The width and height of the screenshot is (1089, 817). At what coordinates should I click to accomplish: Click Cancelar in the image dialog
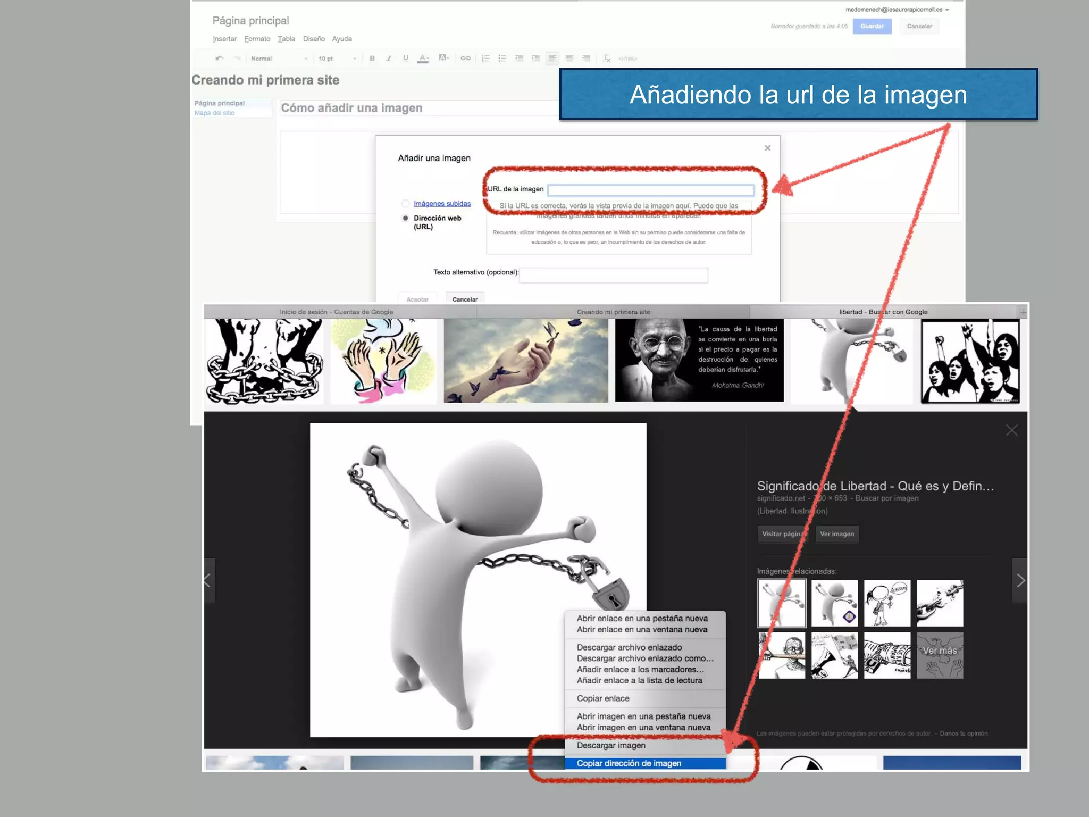(465, 299)
